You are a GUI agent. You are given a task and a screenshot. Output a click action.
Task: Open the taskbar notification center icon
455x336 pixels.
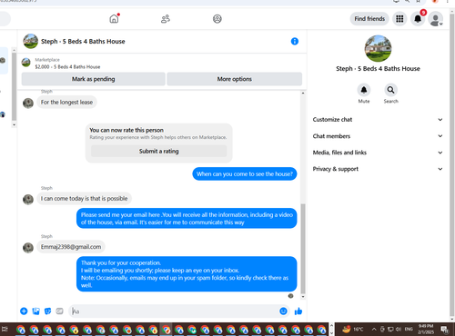pos(445,329)
